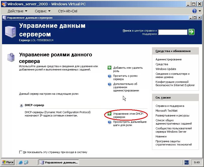Open Конфигурация усиленной безопасности Internet Explorer link
This screenshot has width=204, height=167.
coord(175,83)
